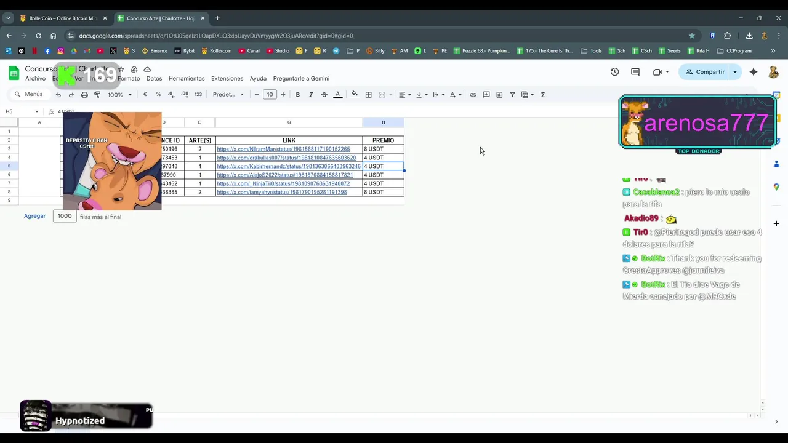Click the Gemini sparkle icon
This screenshot has width=788, height=443.
tap(754, 72)
